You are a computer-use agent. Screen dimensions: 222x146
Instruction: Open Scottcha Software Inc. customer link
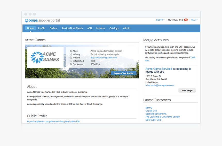(156, 114)
